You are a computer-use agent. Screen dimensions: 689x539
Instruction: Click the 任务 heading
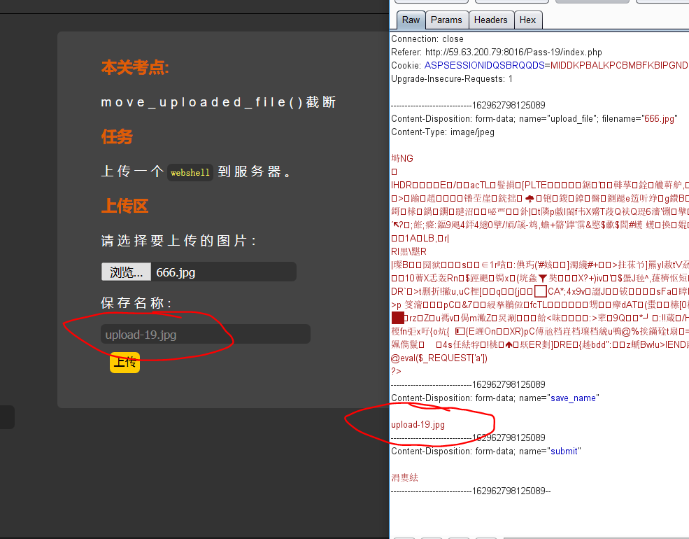pyautogui.click(x=117, y=136)
